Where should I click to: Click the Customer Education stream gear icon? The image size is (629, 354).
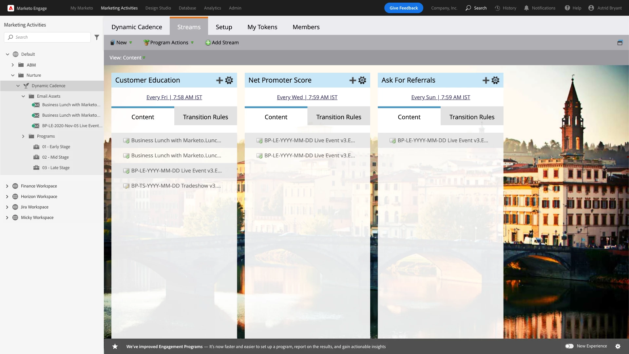(x=229, y=80)
